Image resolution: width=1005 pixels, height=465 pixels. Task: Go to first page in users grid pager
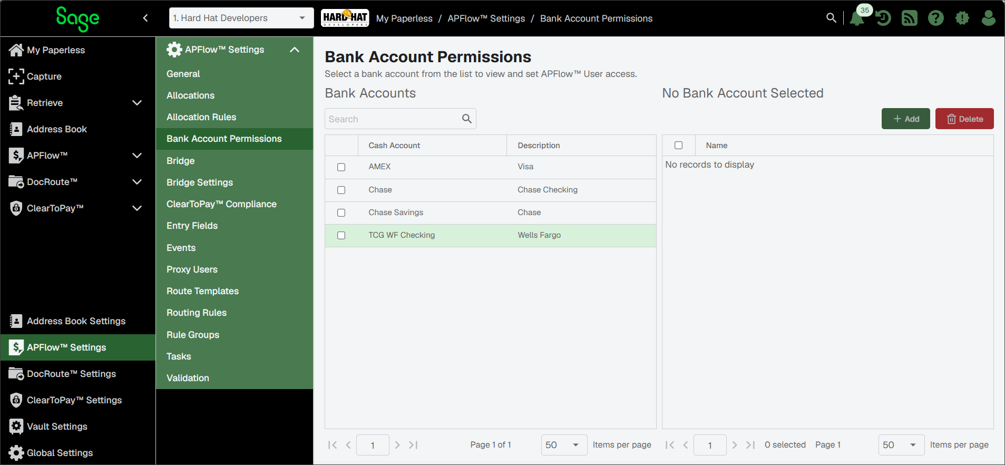coord(670,445)
